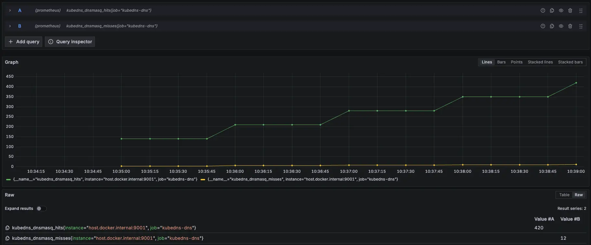
Task: Remove query B via trash icon
Action: (x=570, y=26)
